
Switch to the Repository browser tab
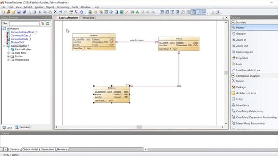click(23, 127)
